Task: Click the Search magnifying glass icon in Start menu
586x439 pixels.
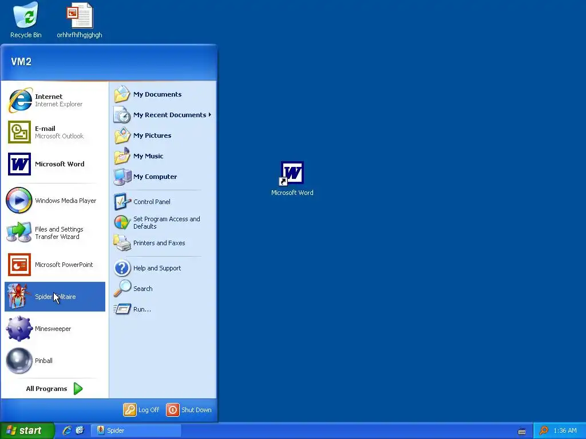Action: coord(122,289)
